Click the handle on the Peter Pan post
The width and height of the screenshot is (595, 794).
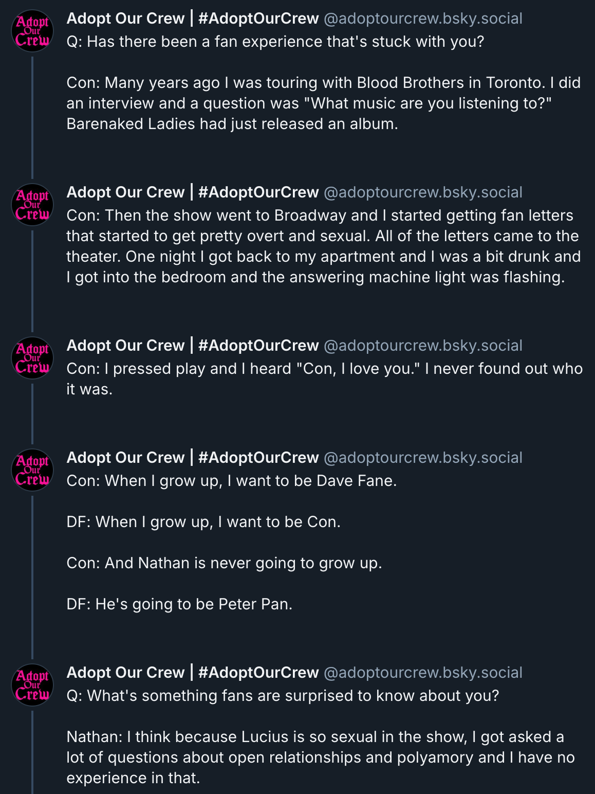(423, 458)
